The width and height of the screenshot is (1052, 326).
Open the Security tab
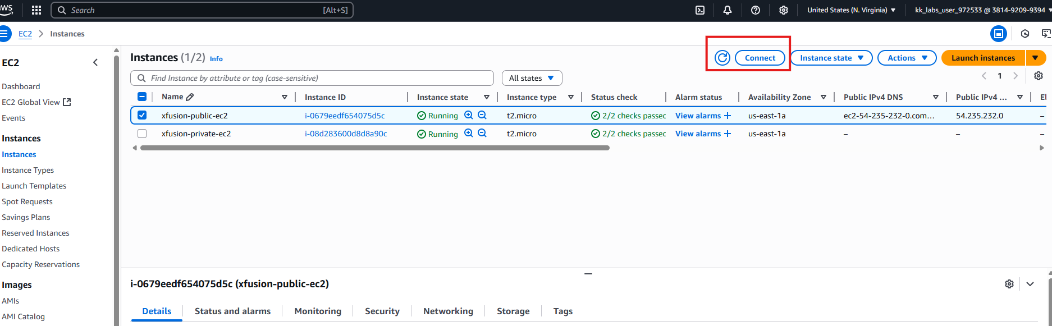tap(382, 311)
